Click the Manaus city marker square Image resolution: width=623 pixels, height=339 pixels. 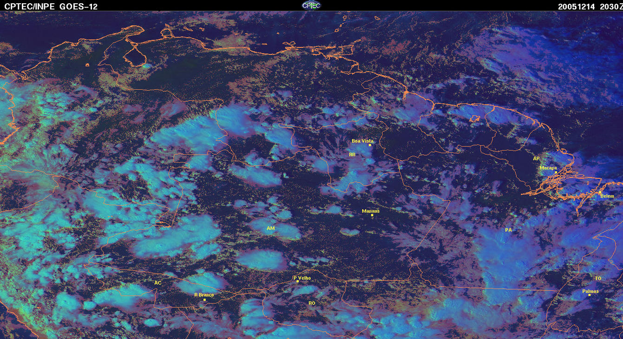(372, 215)
